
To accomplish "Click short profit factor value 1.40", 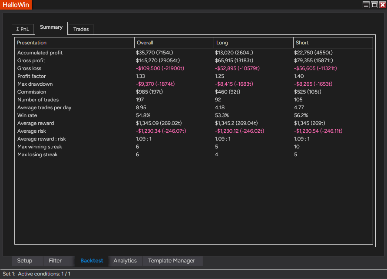I will pyautogui.click(x=299, y=76).
